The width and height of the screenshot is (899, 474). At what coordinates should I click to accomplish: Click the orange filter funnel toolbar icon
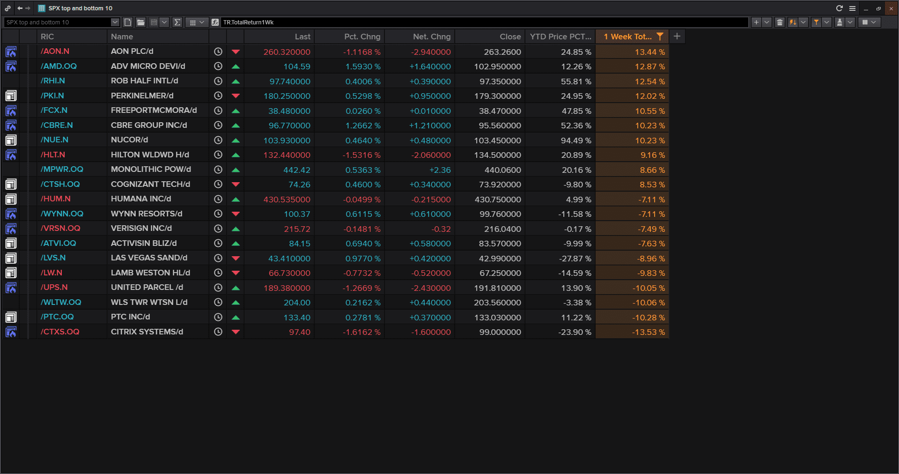pos(816,22)
